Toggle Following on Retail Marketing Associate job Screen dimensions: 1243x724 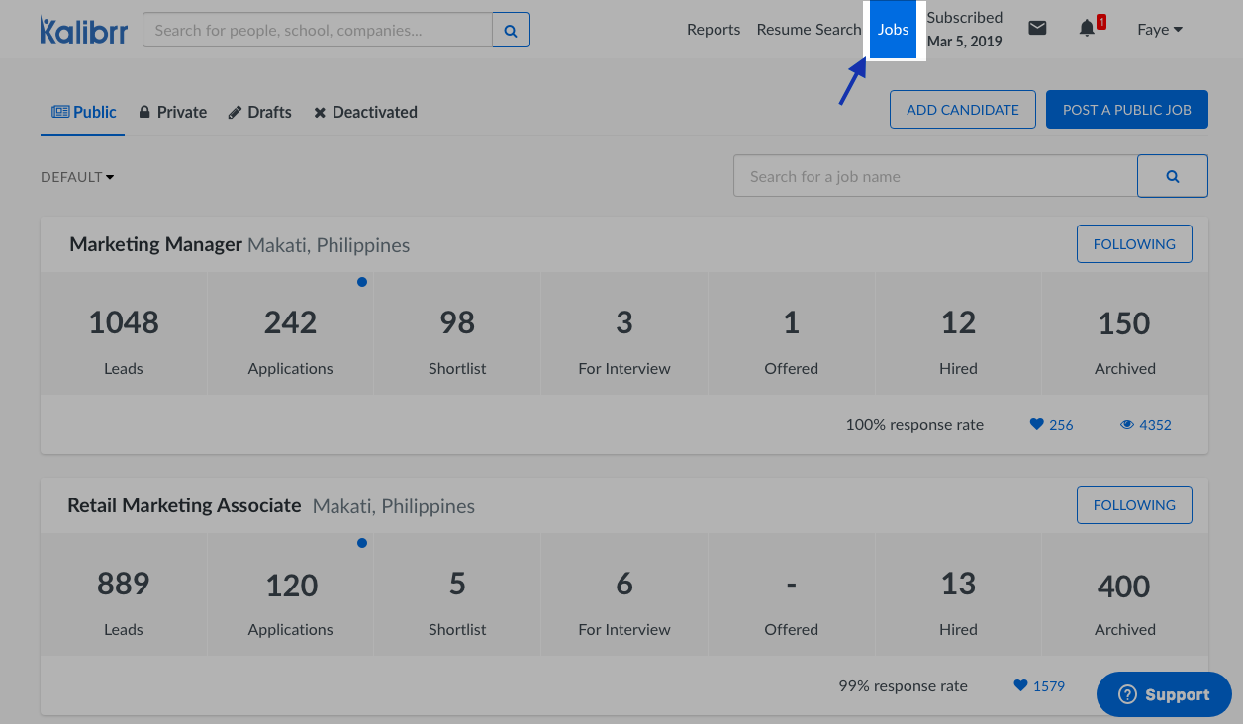click(x=1134, y=505)
